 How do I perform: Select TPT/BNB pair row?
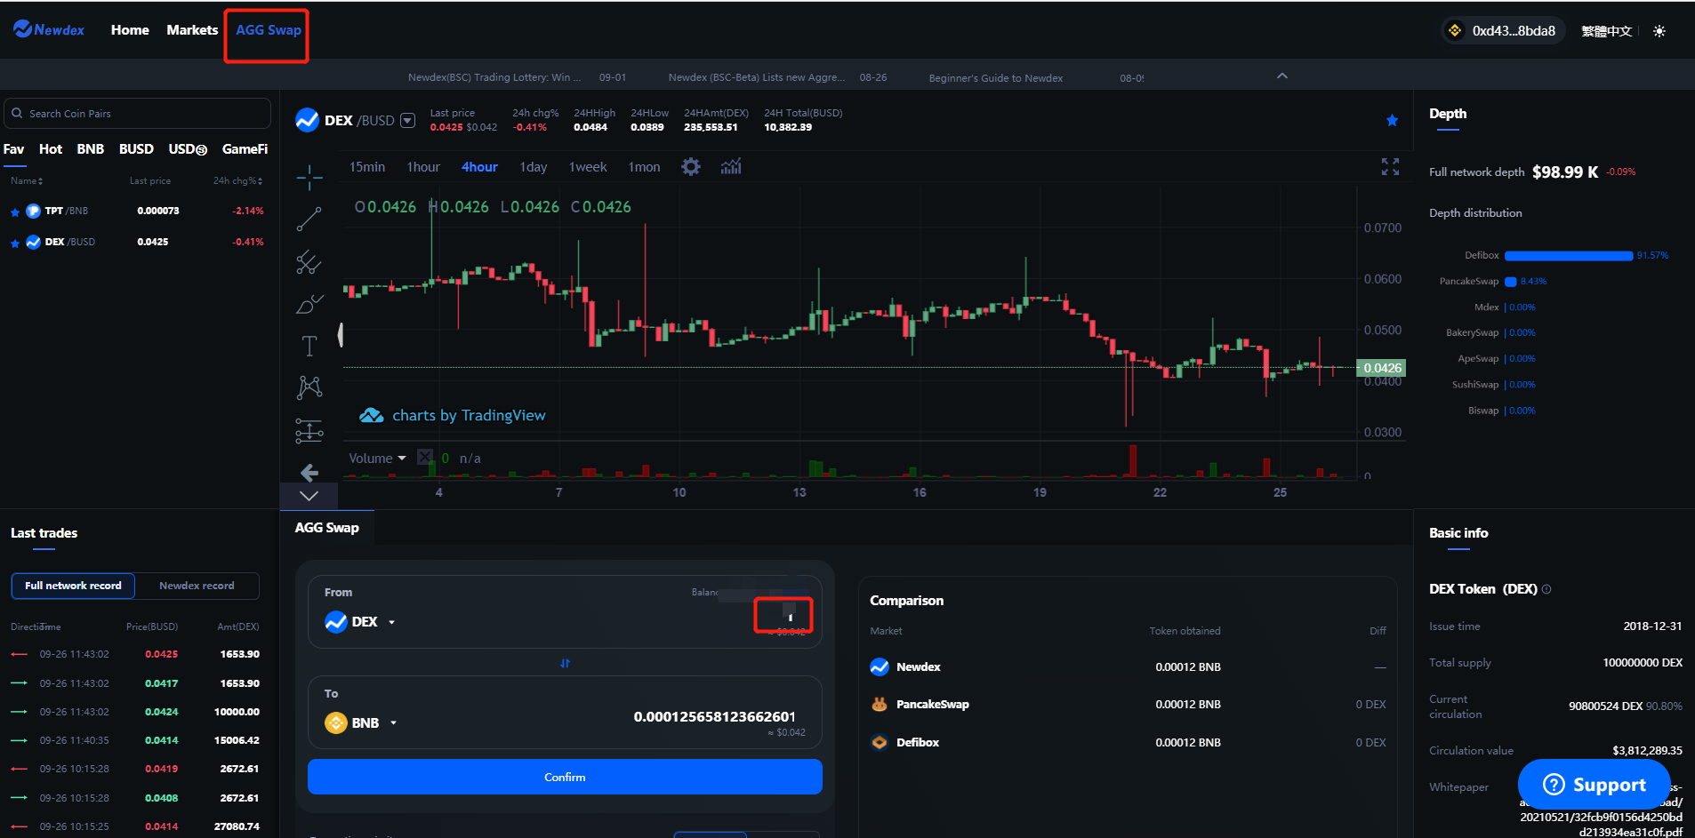pyautogui.click(x=137, y=211)
